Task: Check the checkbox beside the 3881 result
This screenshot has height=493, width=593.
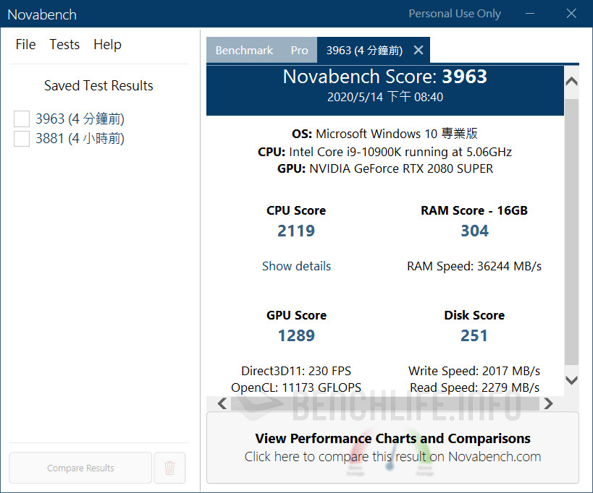Action: coord(21,138)
